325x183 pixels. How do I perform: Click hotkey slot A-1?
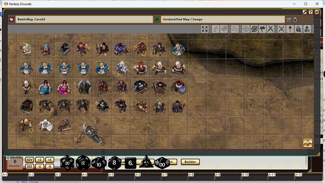[15, 176]
